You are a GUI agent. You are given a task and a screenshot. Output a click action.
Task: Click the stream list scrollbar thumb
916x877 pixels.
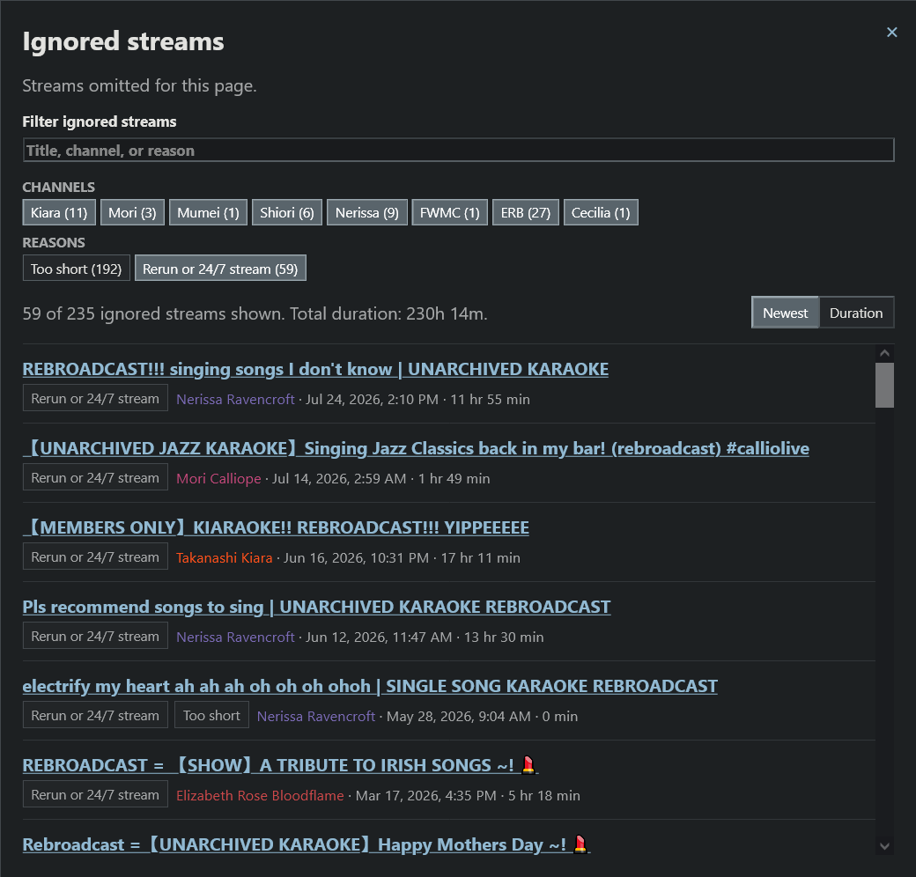tap(884, 386)
